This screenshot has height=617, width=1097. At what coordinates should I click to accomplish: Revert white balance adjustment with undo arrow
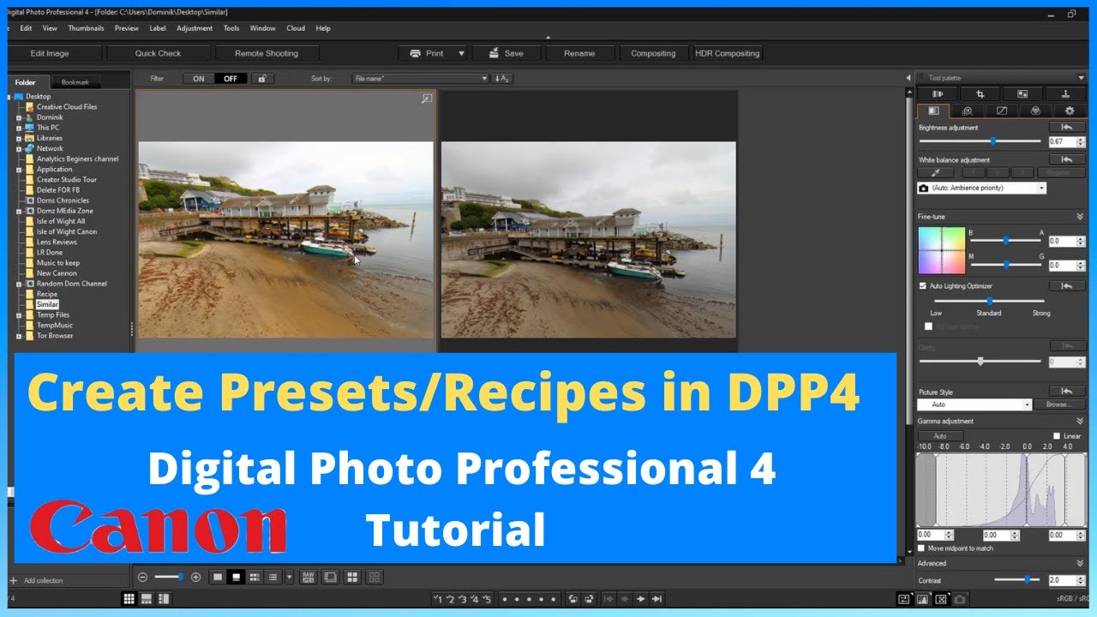[x=1067, y=159]
